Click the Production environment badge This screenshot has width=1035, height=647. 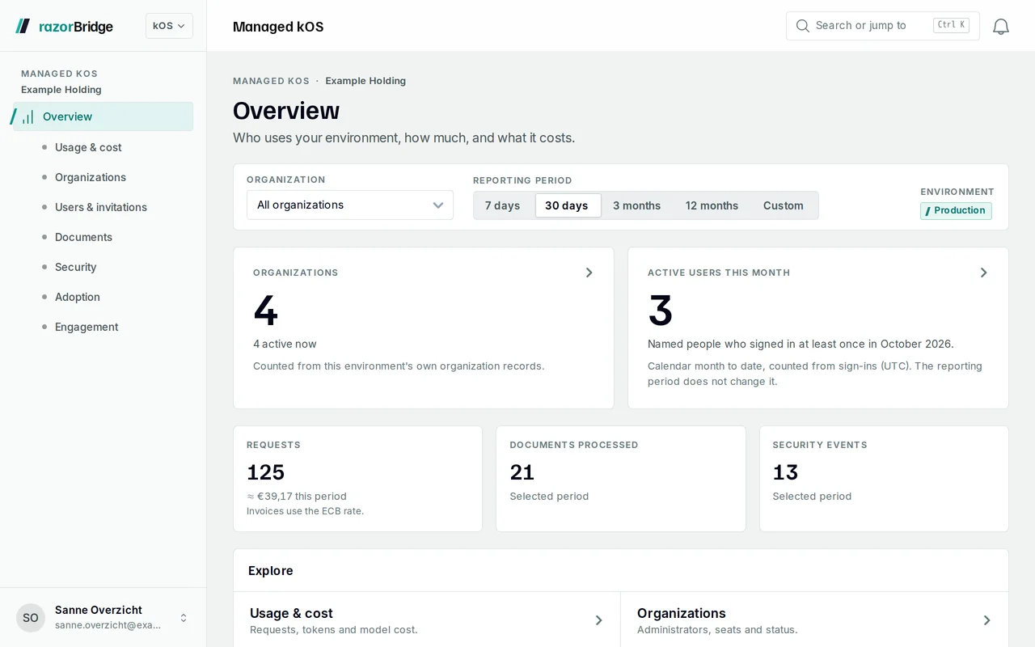[956, 210]
